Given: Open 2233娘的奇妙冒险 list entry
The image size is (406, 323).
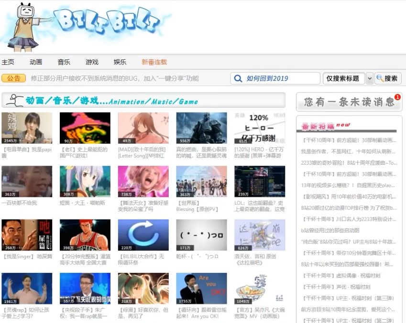Looking at the screenshot, I should tap(349, 163).
